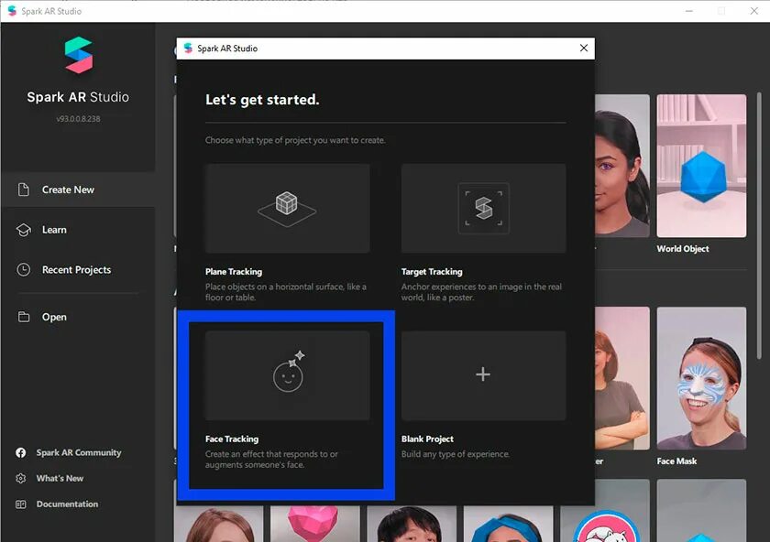Choose the Target Tracking project title
Image resolution: width=770 pixels, height=542 pixels.
(x=432, y=272)
